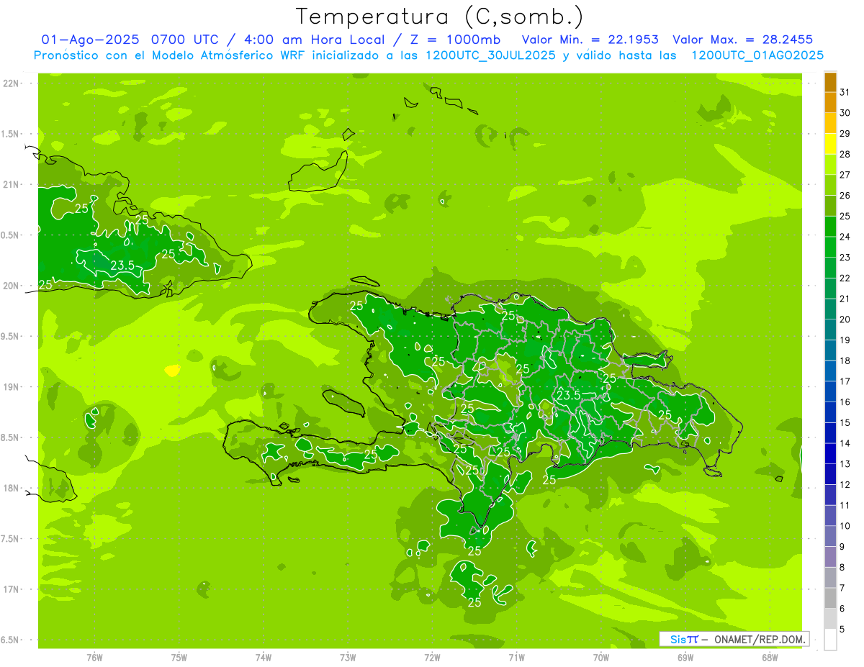Click legend value '22'

point(845,278)
